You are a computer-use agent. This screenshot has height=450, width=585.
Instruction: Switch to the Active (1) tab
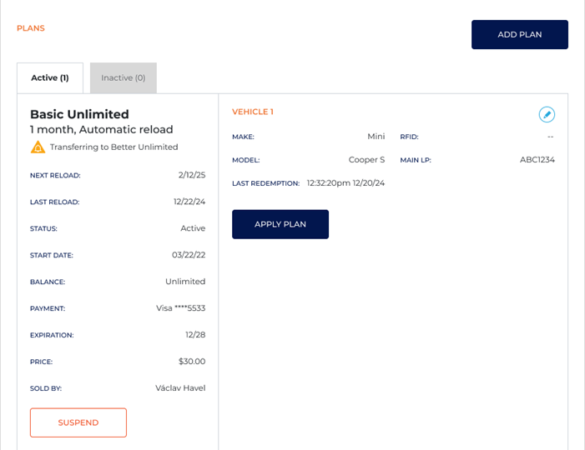click(50, 78)
